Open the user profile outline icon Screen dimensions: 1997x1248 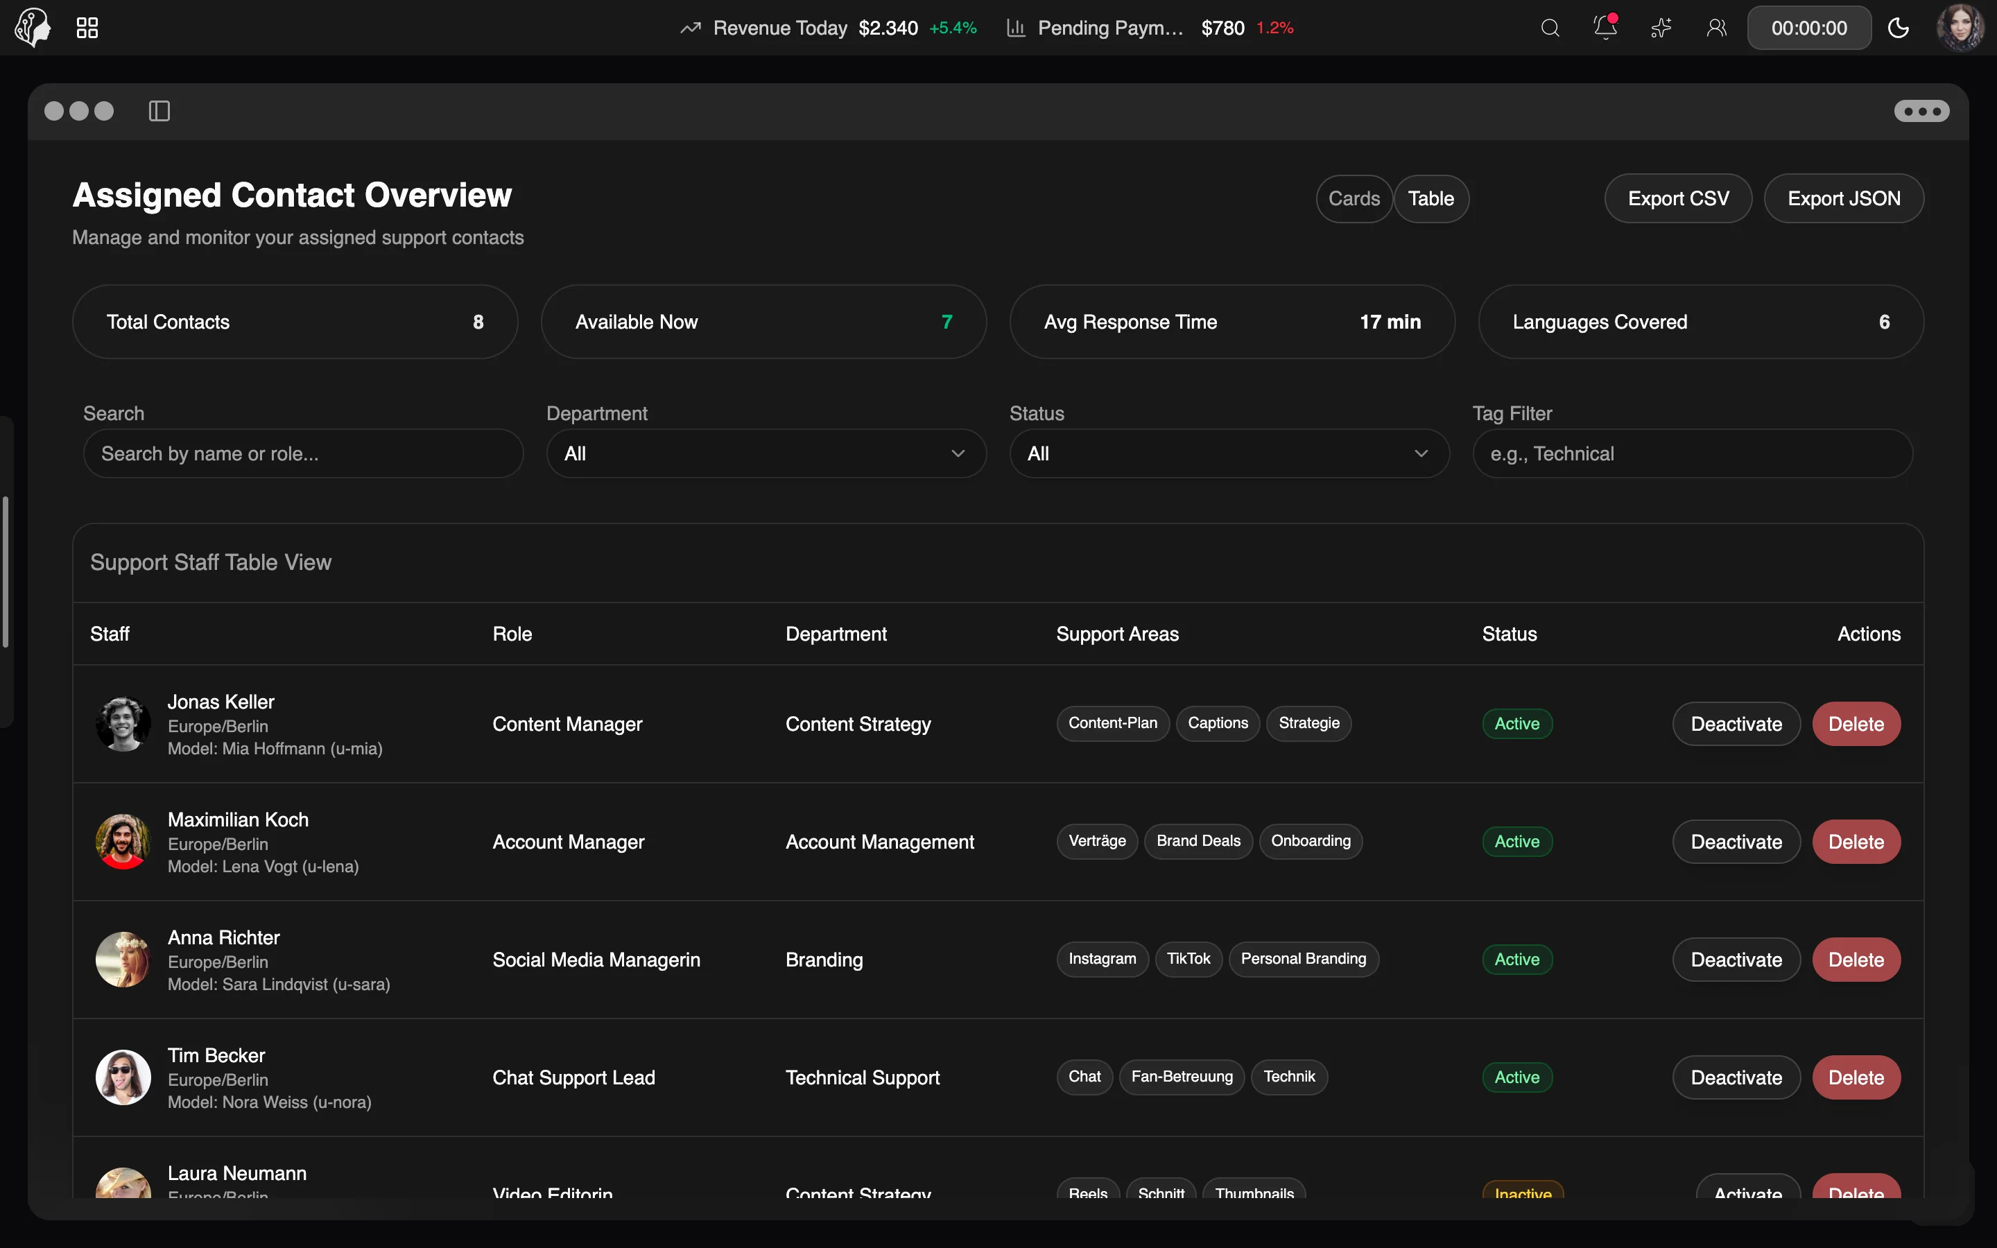[1716, 28]
